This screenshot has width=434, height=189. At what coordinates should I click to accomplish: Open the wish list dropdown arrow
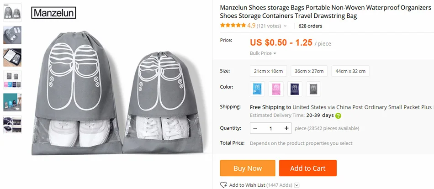(297, 185)
